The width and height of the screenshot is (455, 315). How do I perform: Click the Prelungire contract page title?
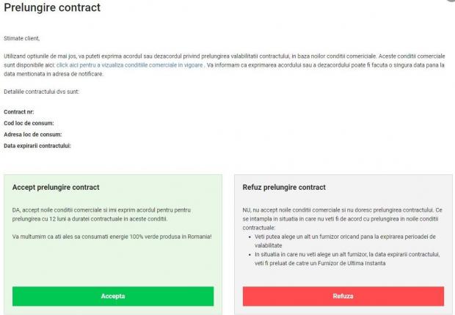(52, 8)
